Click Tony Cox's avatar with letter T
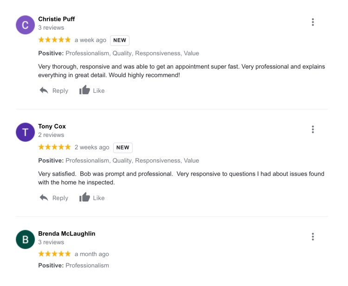This screenshot has width=348, height=286. [x=25, y=132]
